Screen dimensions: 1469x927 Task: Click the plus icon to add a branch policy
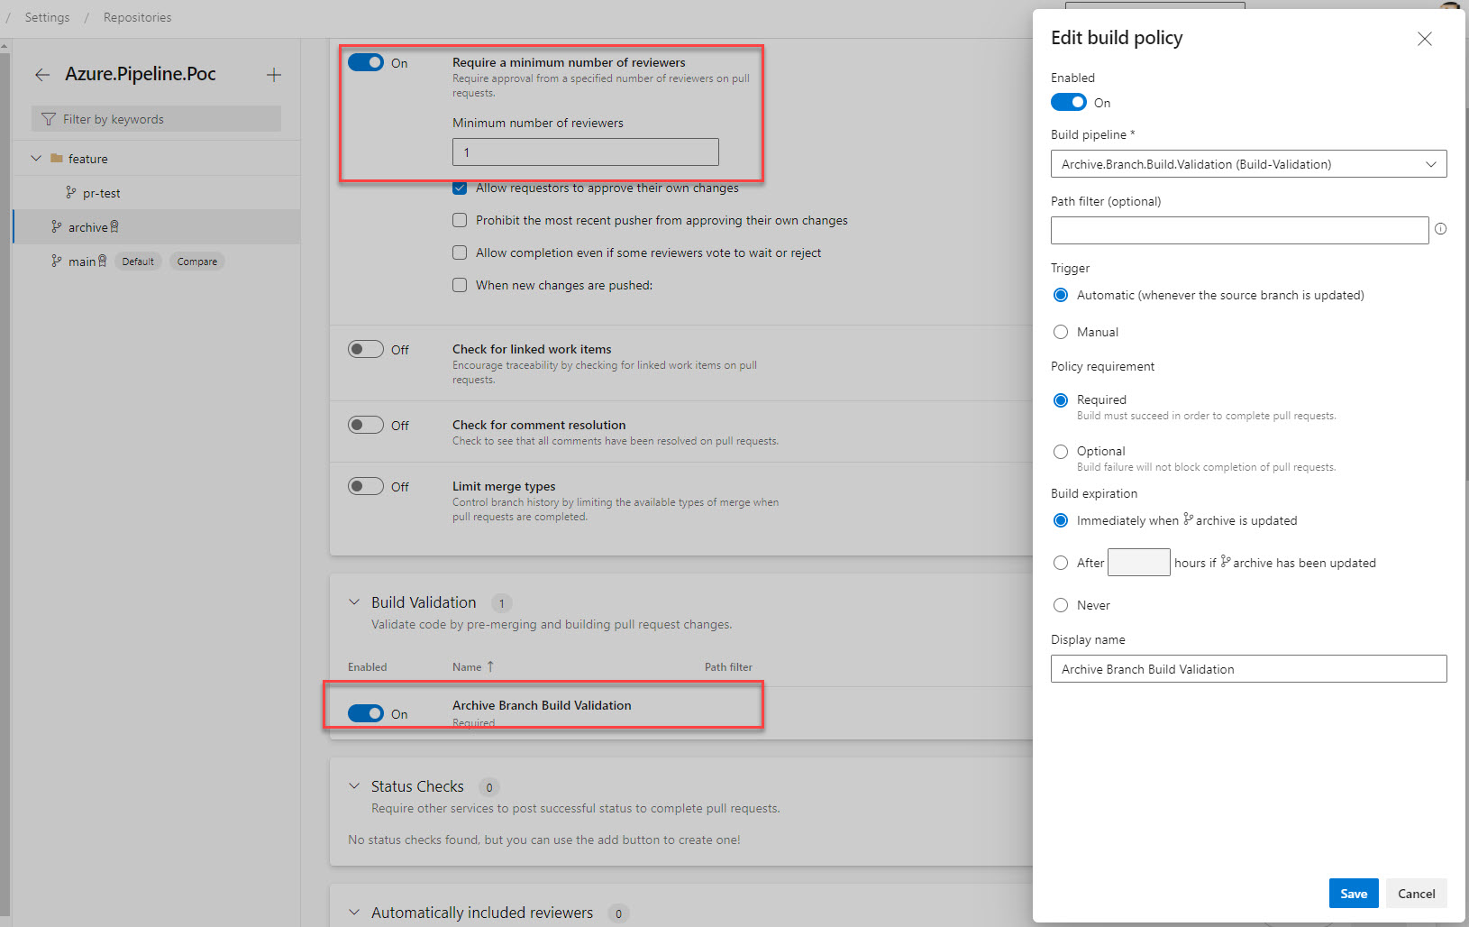(x=273, y=75)
